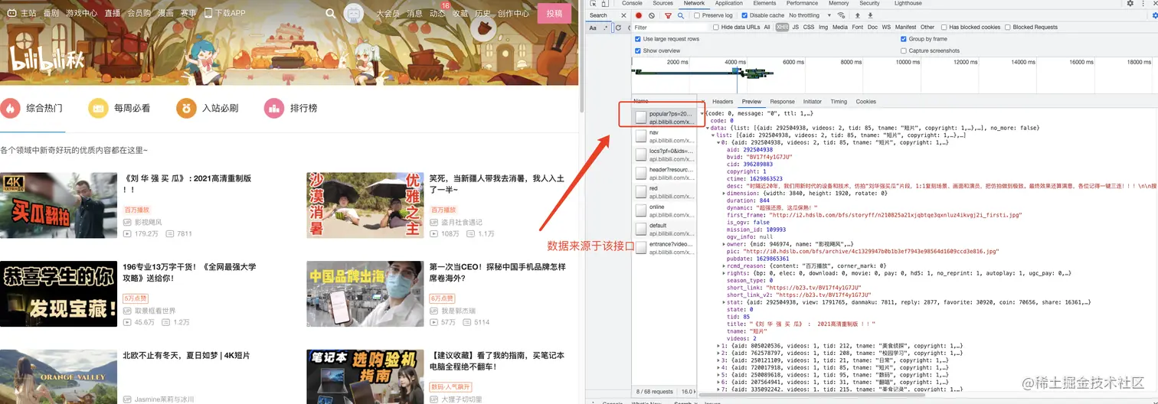Click the Filter input field

click(670, 28)
